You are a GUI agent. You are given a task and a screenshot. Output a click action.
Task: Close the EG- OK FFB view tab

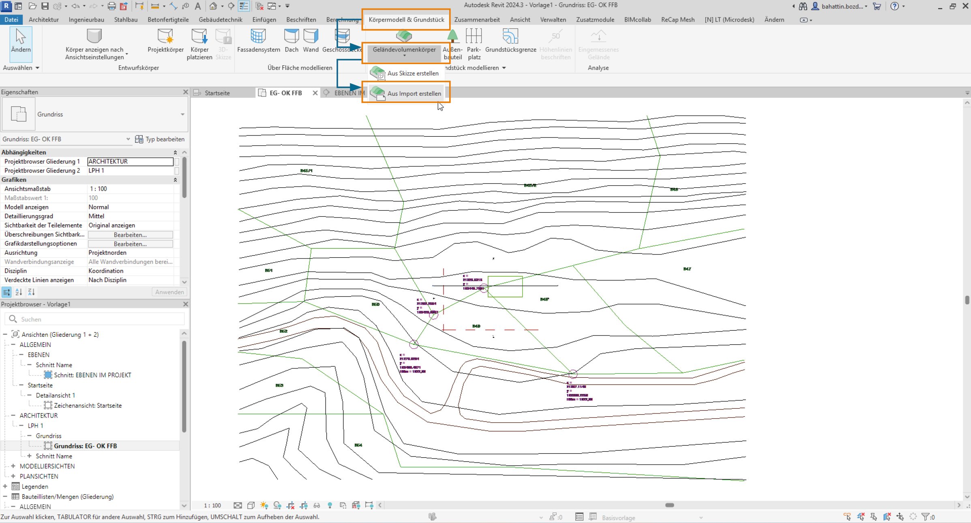[315, 93]
